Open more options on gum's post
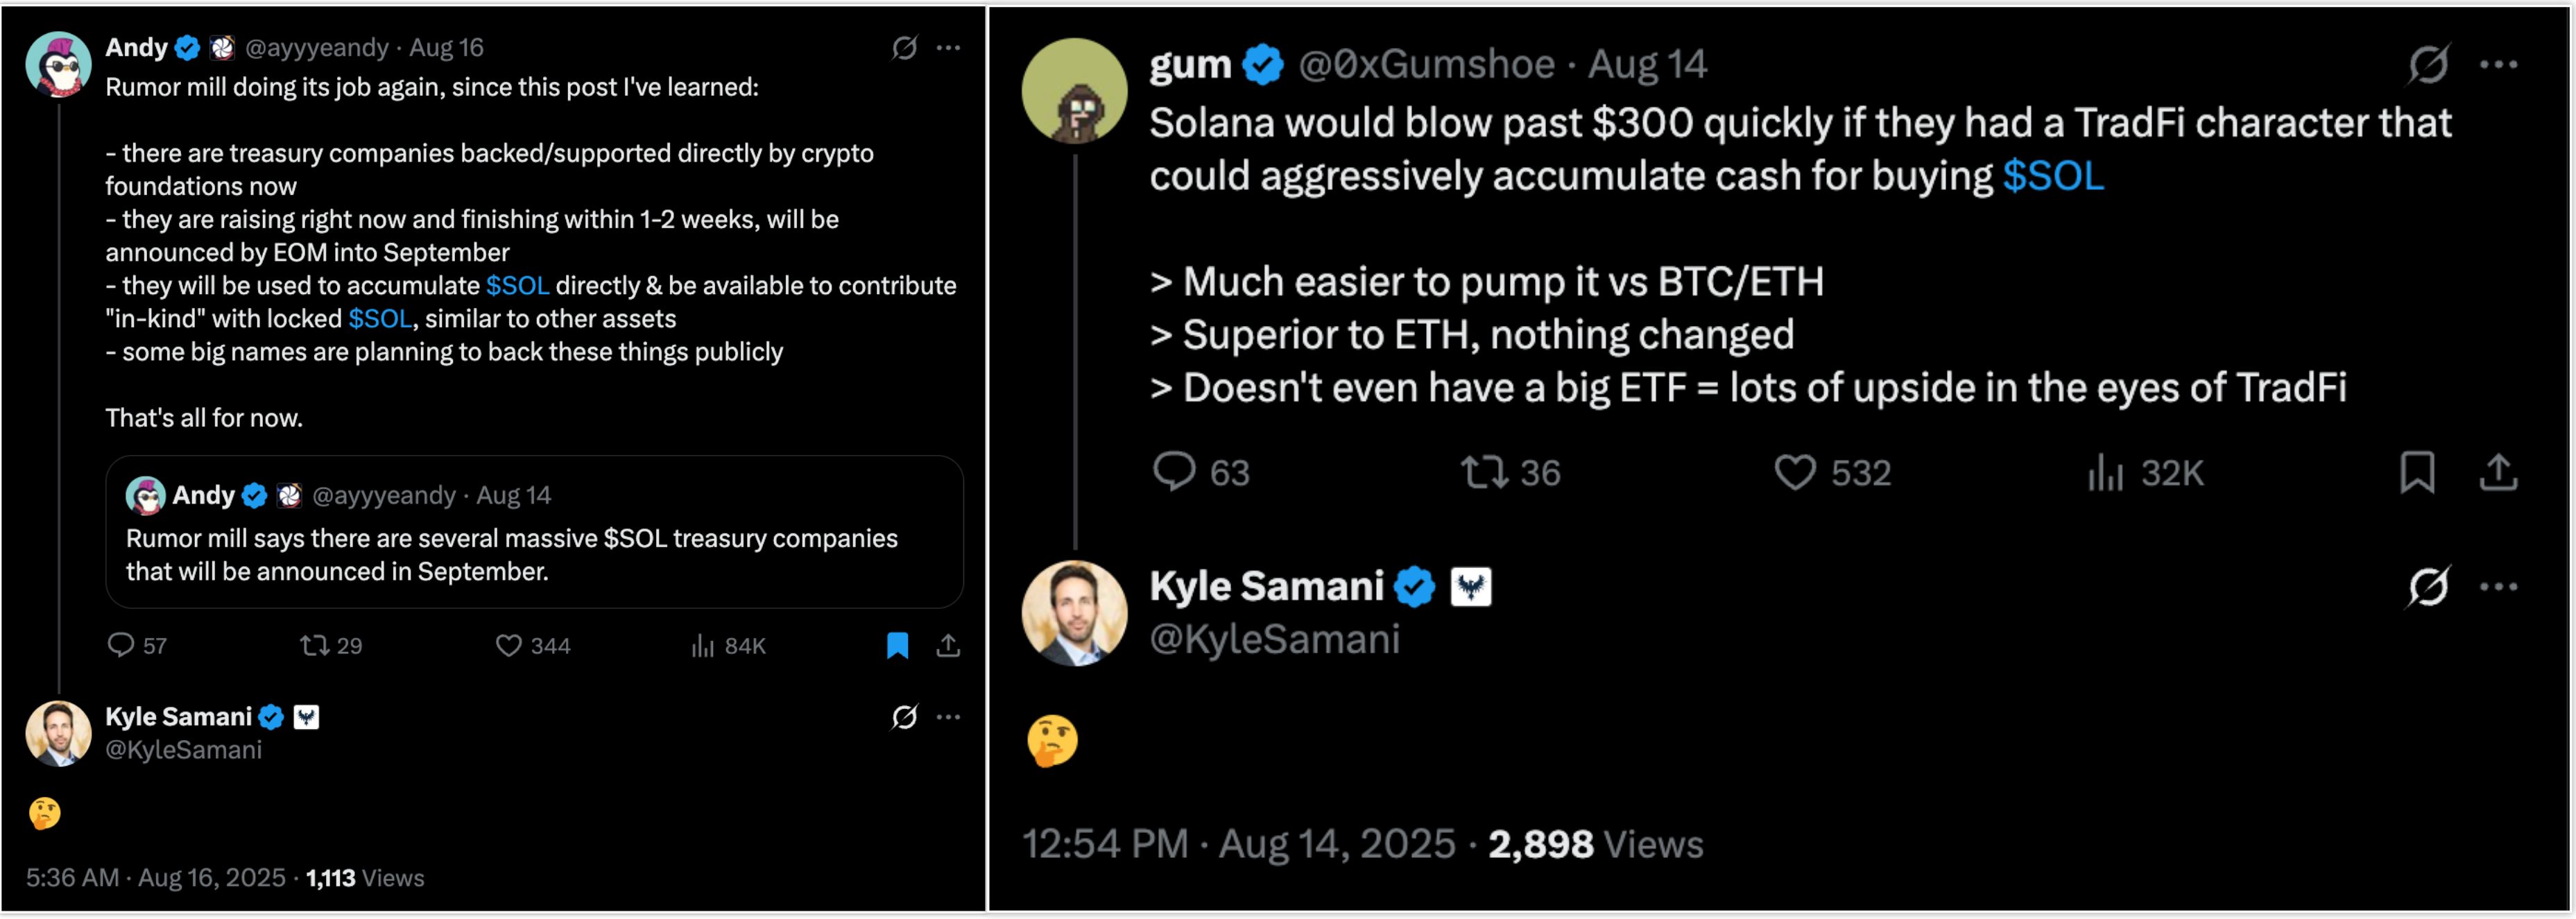This screenshot has height=919, width=2576. pos(2498,65)
